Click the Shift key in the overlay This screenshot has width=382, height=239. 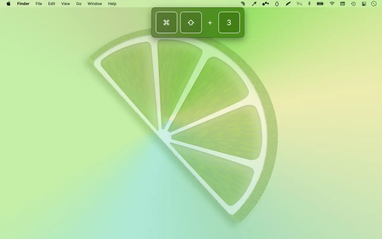click(191, 22)
